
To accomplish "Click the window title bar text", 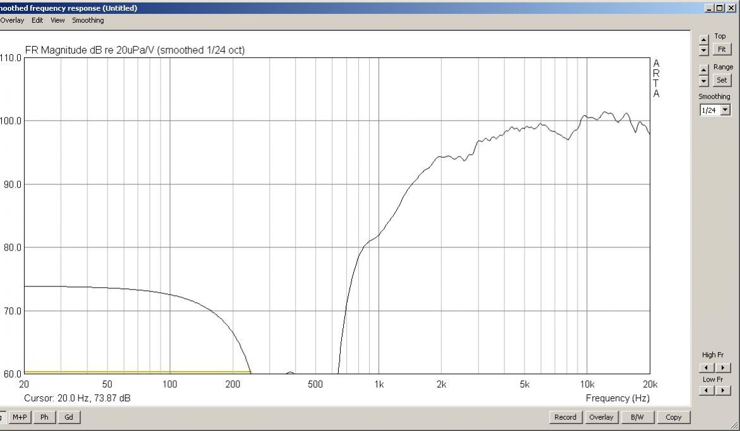I will [68, 8].
